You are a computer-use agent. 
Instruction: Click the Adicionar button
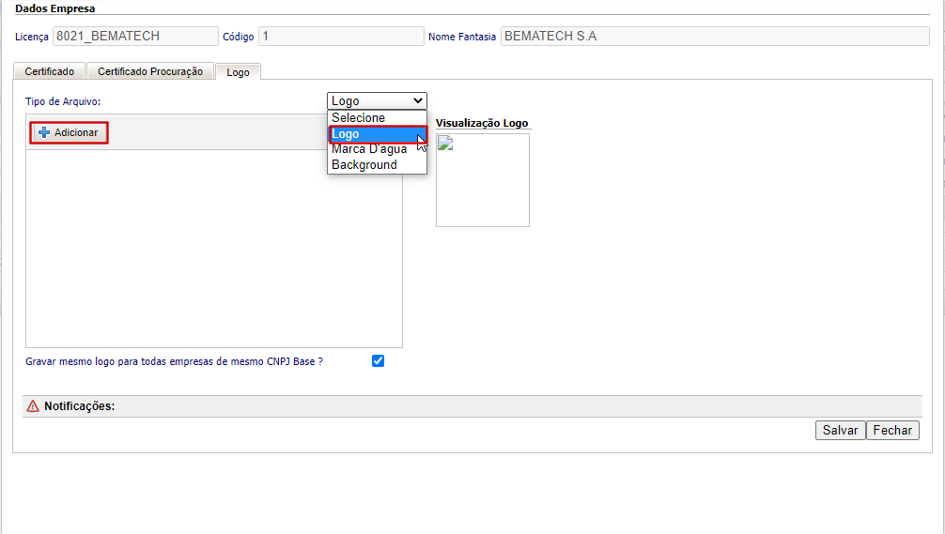coord(69,132)
